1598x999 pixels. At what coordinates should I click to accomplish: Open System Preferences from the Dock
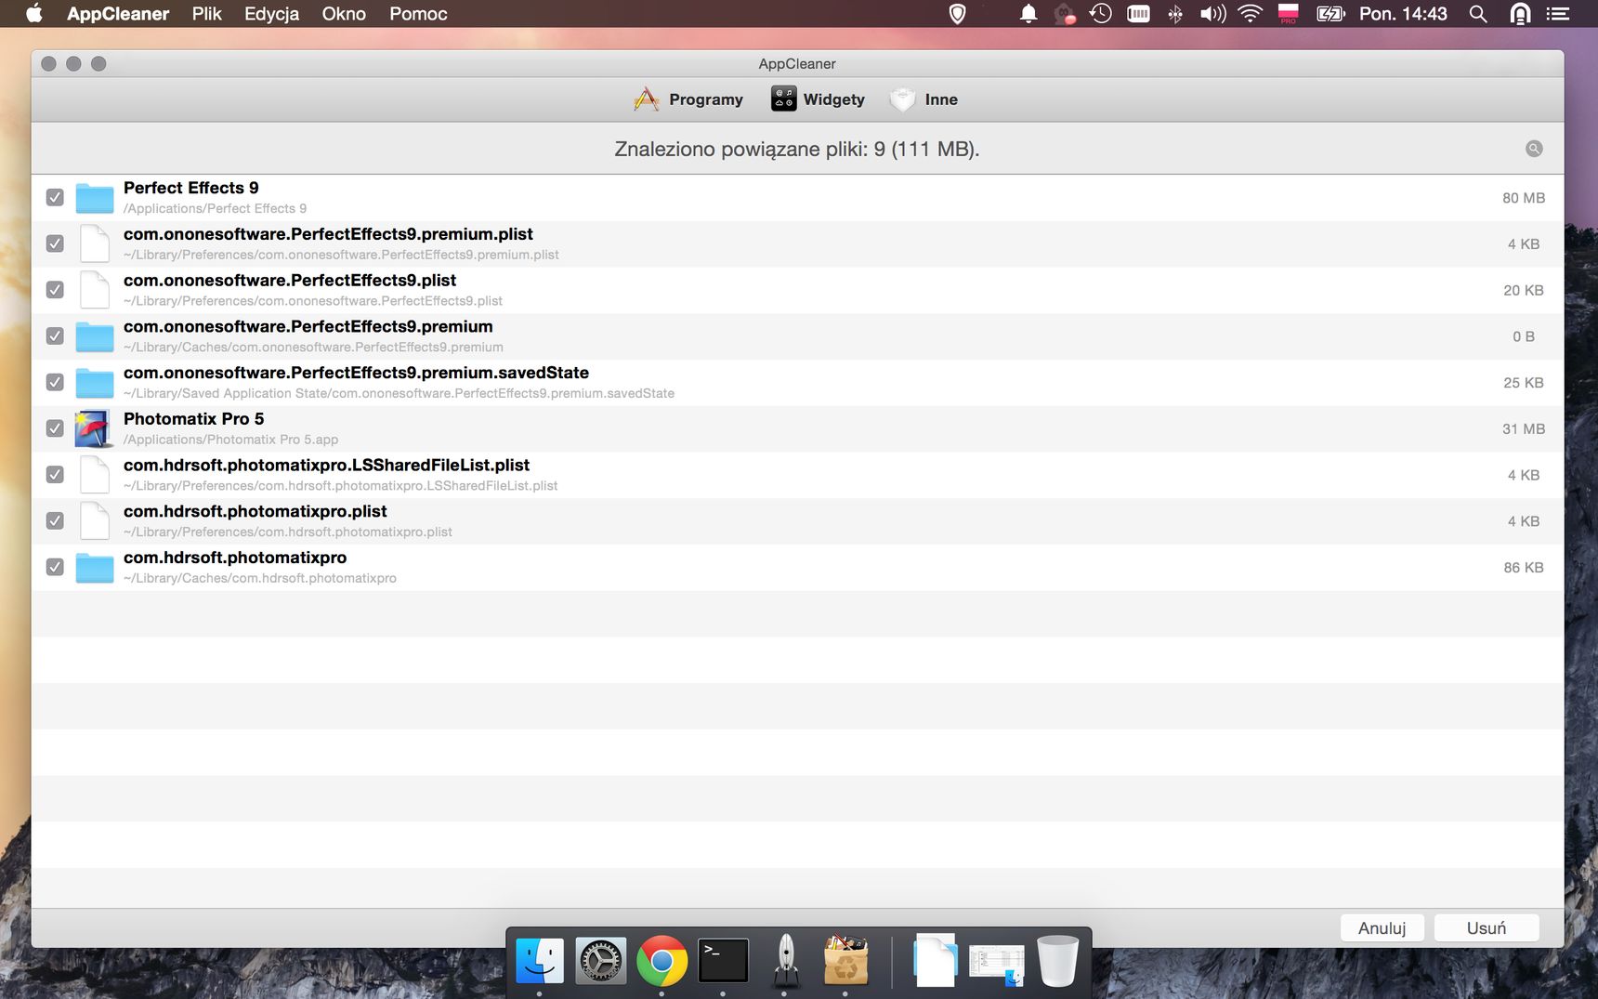(x=601, y=960)
